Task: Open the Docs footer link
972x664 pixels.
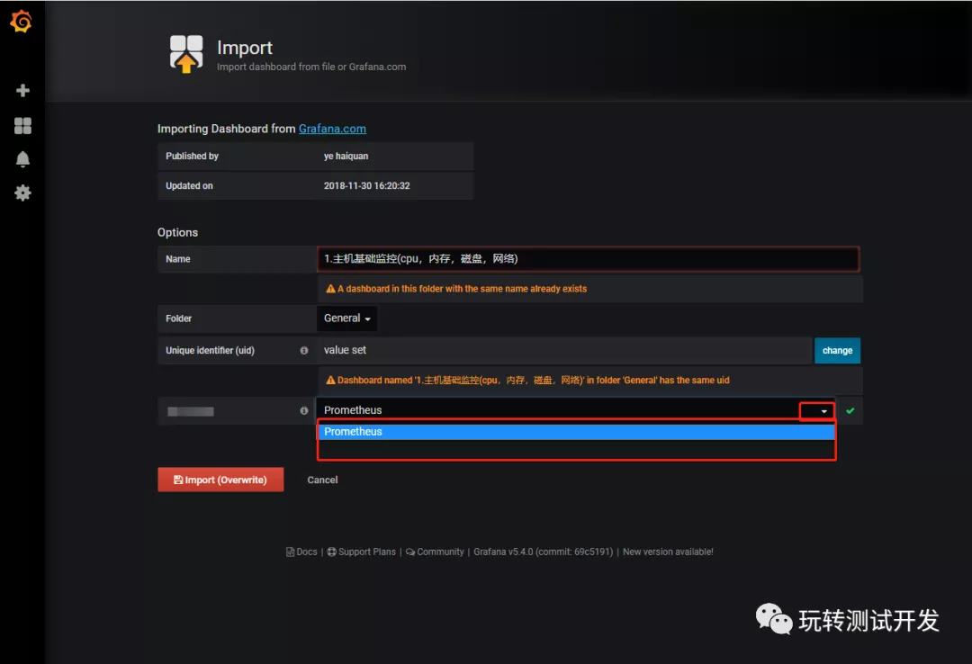Action: pos(302,552)
